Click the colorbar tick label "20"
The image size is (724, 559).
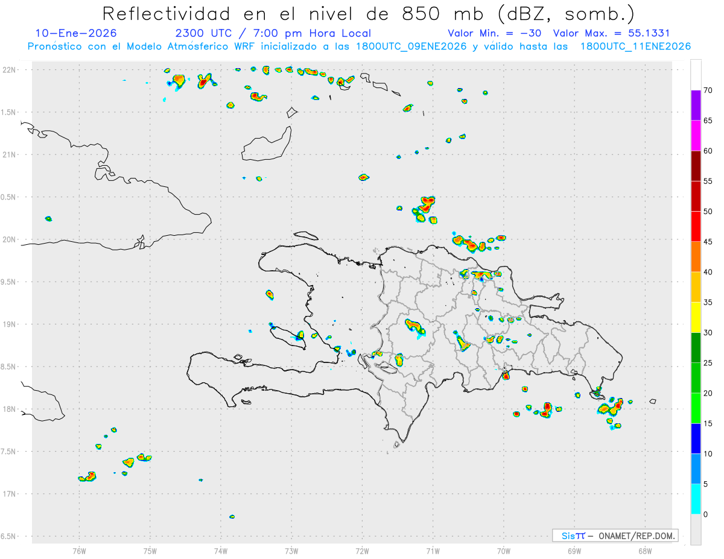[x=708, y=393]
